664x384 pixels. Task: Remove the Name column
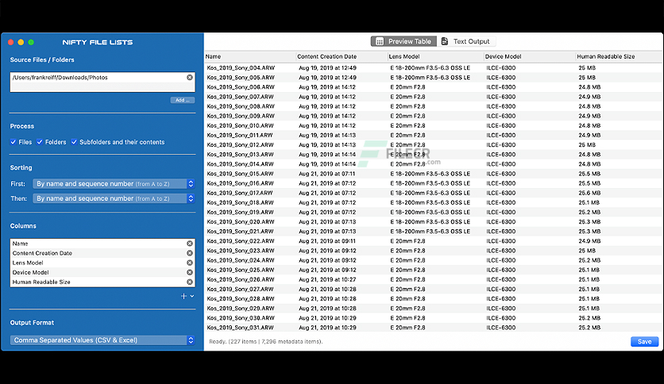[190, 244]
